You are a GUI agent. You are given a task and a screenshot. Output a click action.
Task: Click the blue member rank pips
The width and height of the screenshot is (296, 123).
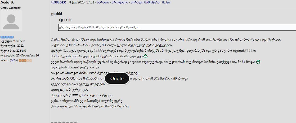tap(7, 37)
